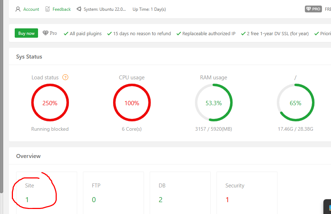
Task: Click the PRO badge in top bar
Action: pyautogui.click(x=313, y=9)
